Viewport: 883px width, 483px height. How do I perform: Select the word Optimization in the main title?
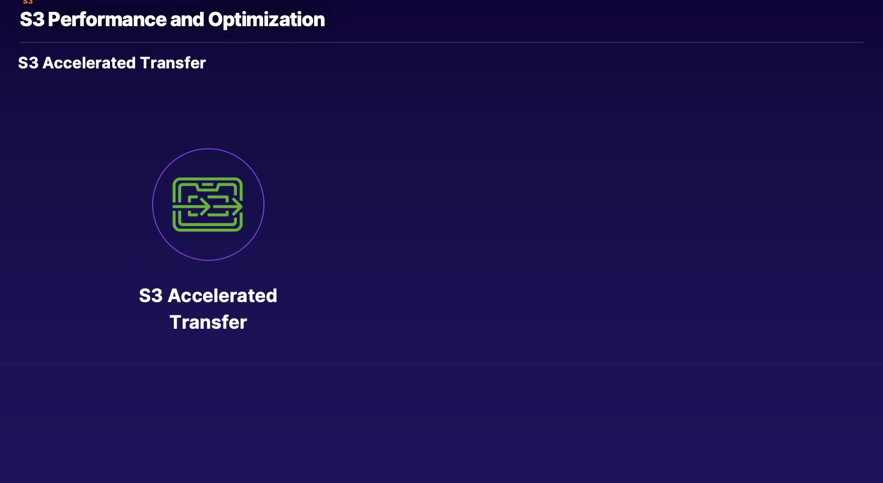click(266, 20)
